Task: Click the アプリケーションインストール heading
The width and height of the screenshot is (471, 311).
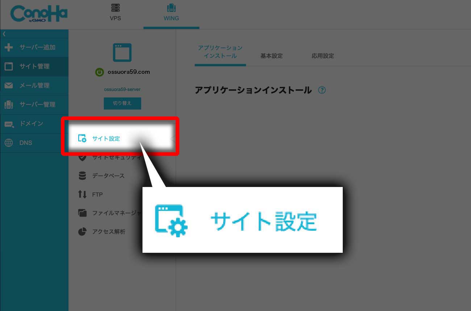Action: pyautogui.click(x=253, y=90)
